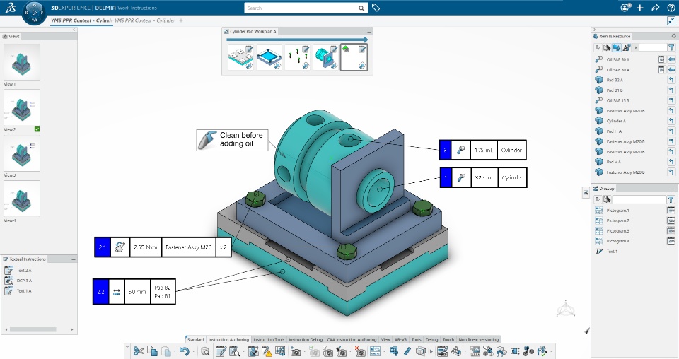
Task: Click the Copy icon in bottom toolbar
Action: pos(152,351)
